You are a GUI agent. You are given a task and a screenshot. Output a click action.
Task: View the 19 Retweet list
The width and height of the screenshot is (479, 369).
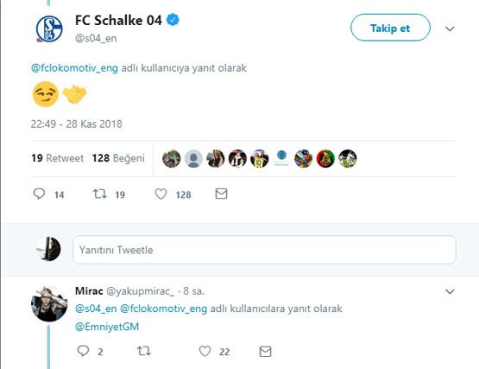click(x=57, y=158)
